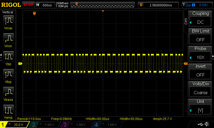This screenshot has width=214, height=128.
Task: Click the orange trigger level marker on right edge
Action: tap(185, 63)
